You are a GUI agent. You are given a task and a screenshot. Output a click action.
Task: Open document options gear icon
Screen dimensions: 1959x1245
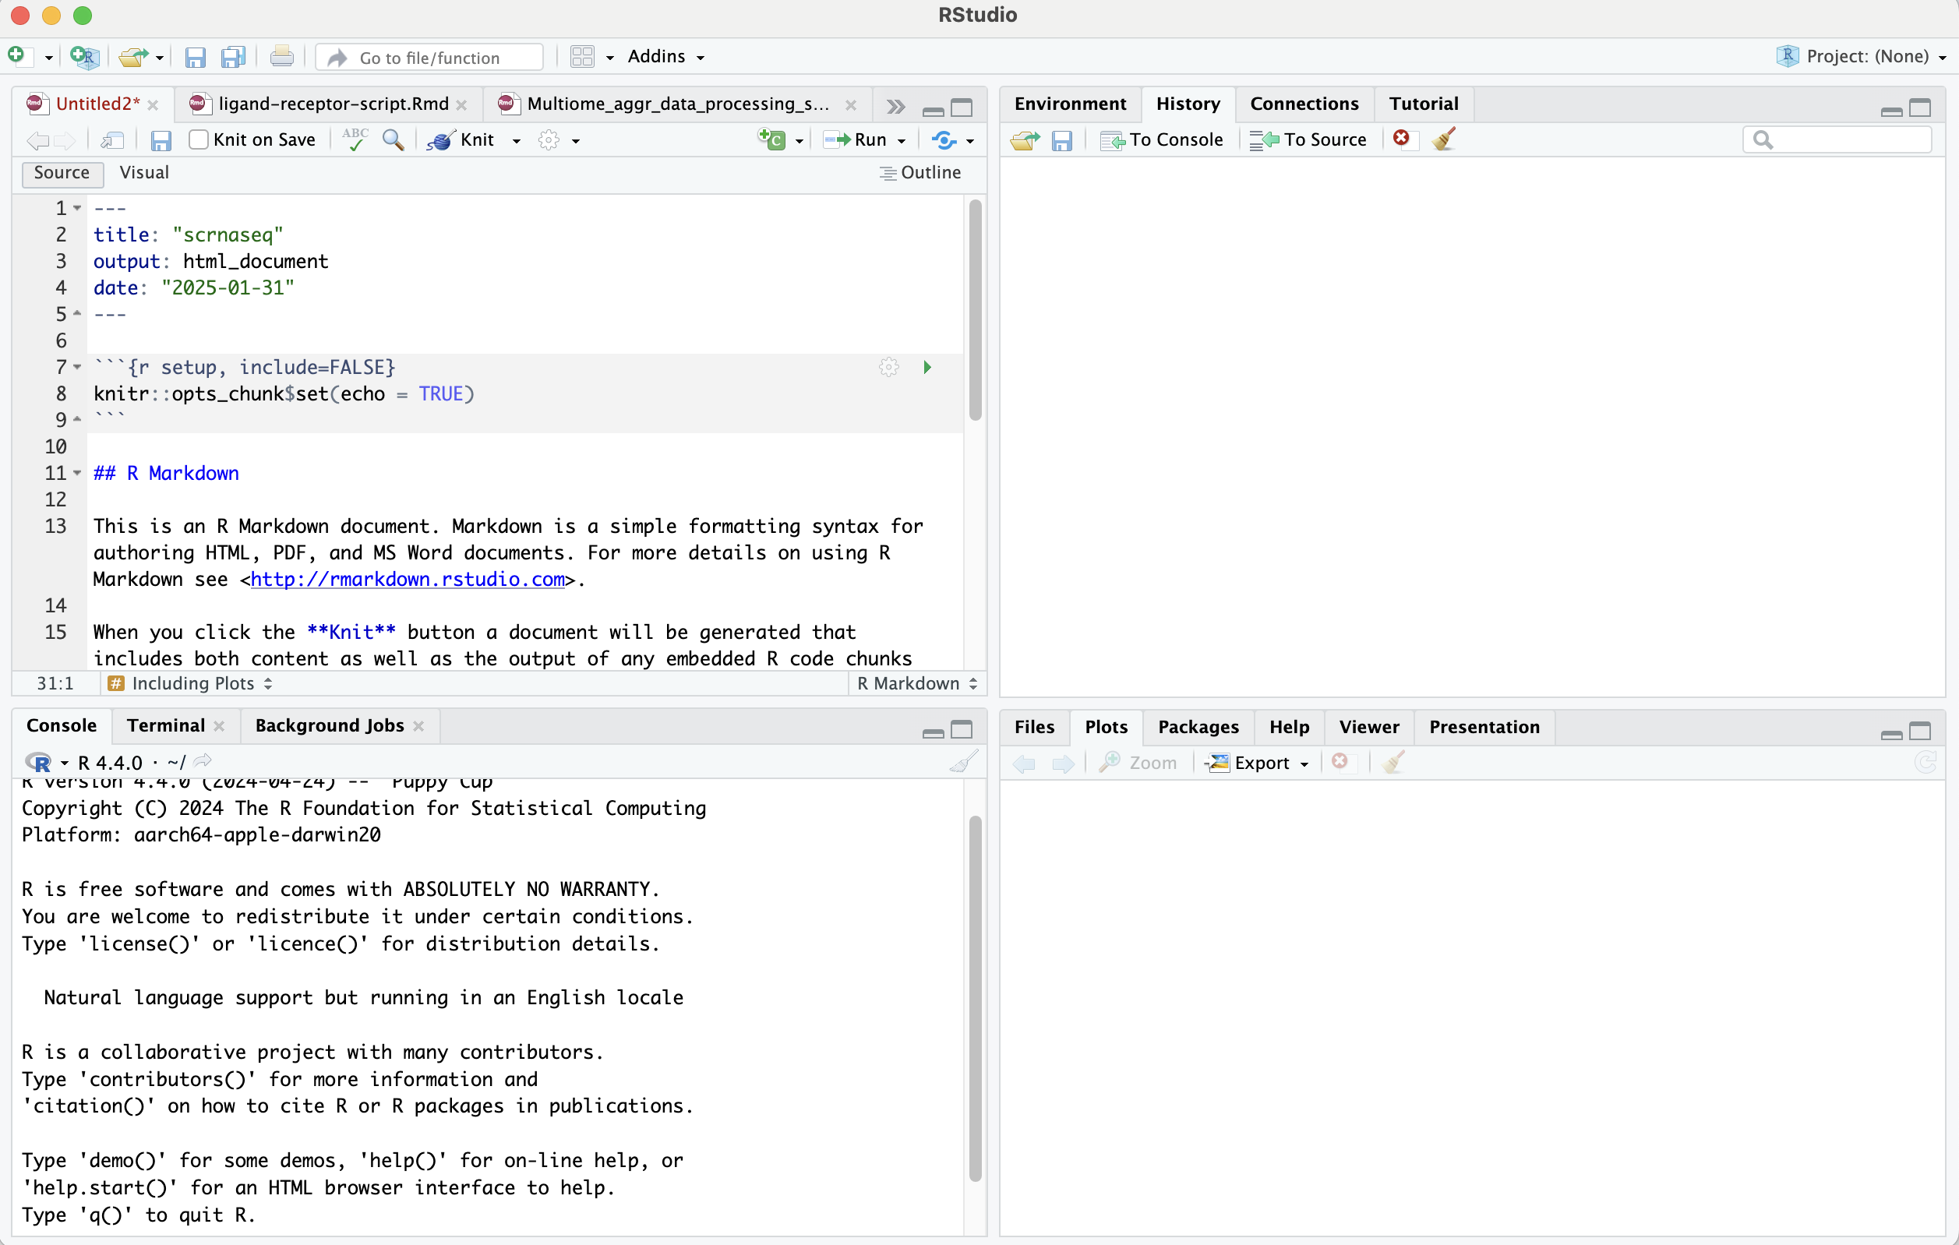click(549, 140)
